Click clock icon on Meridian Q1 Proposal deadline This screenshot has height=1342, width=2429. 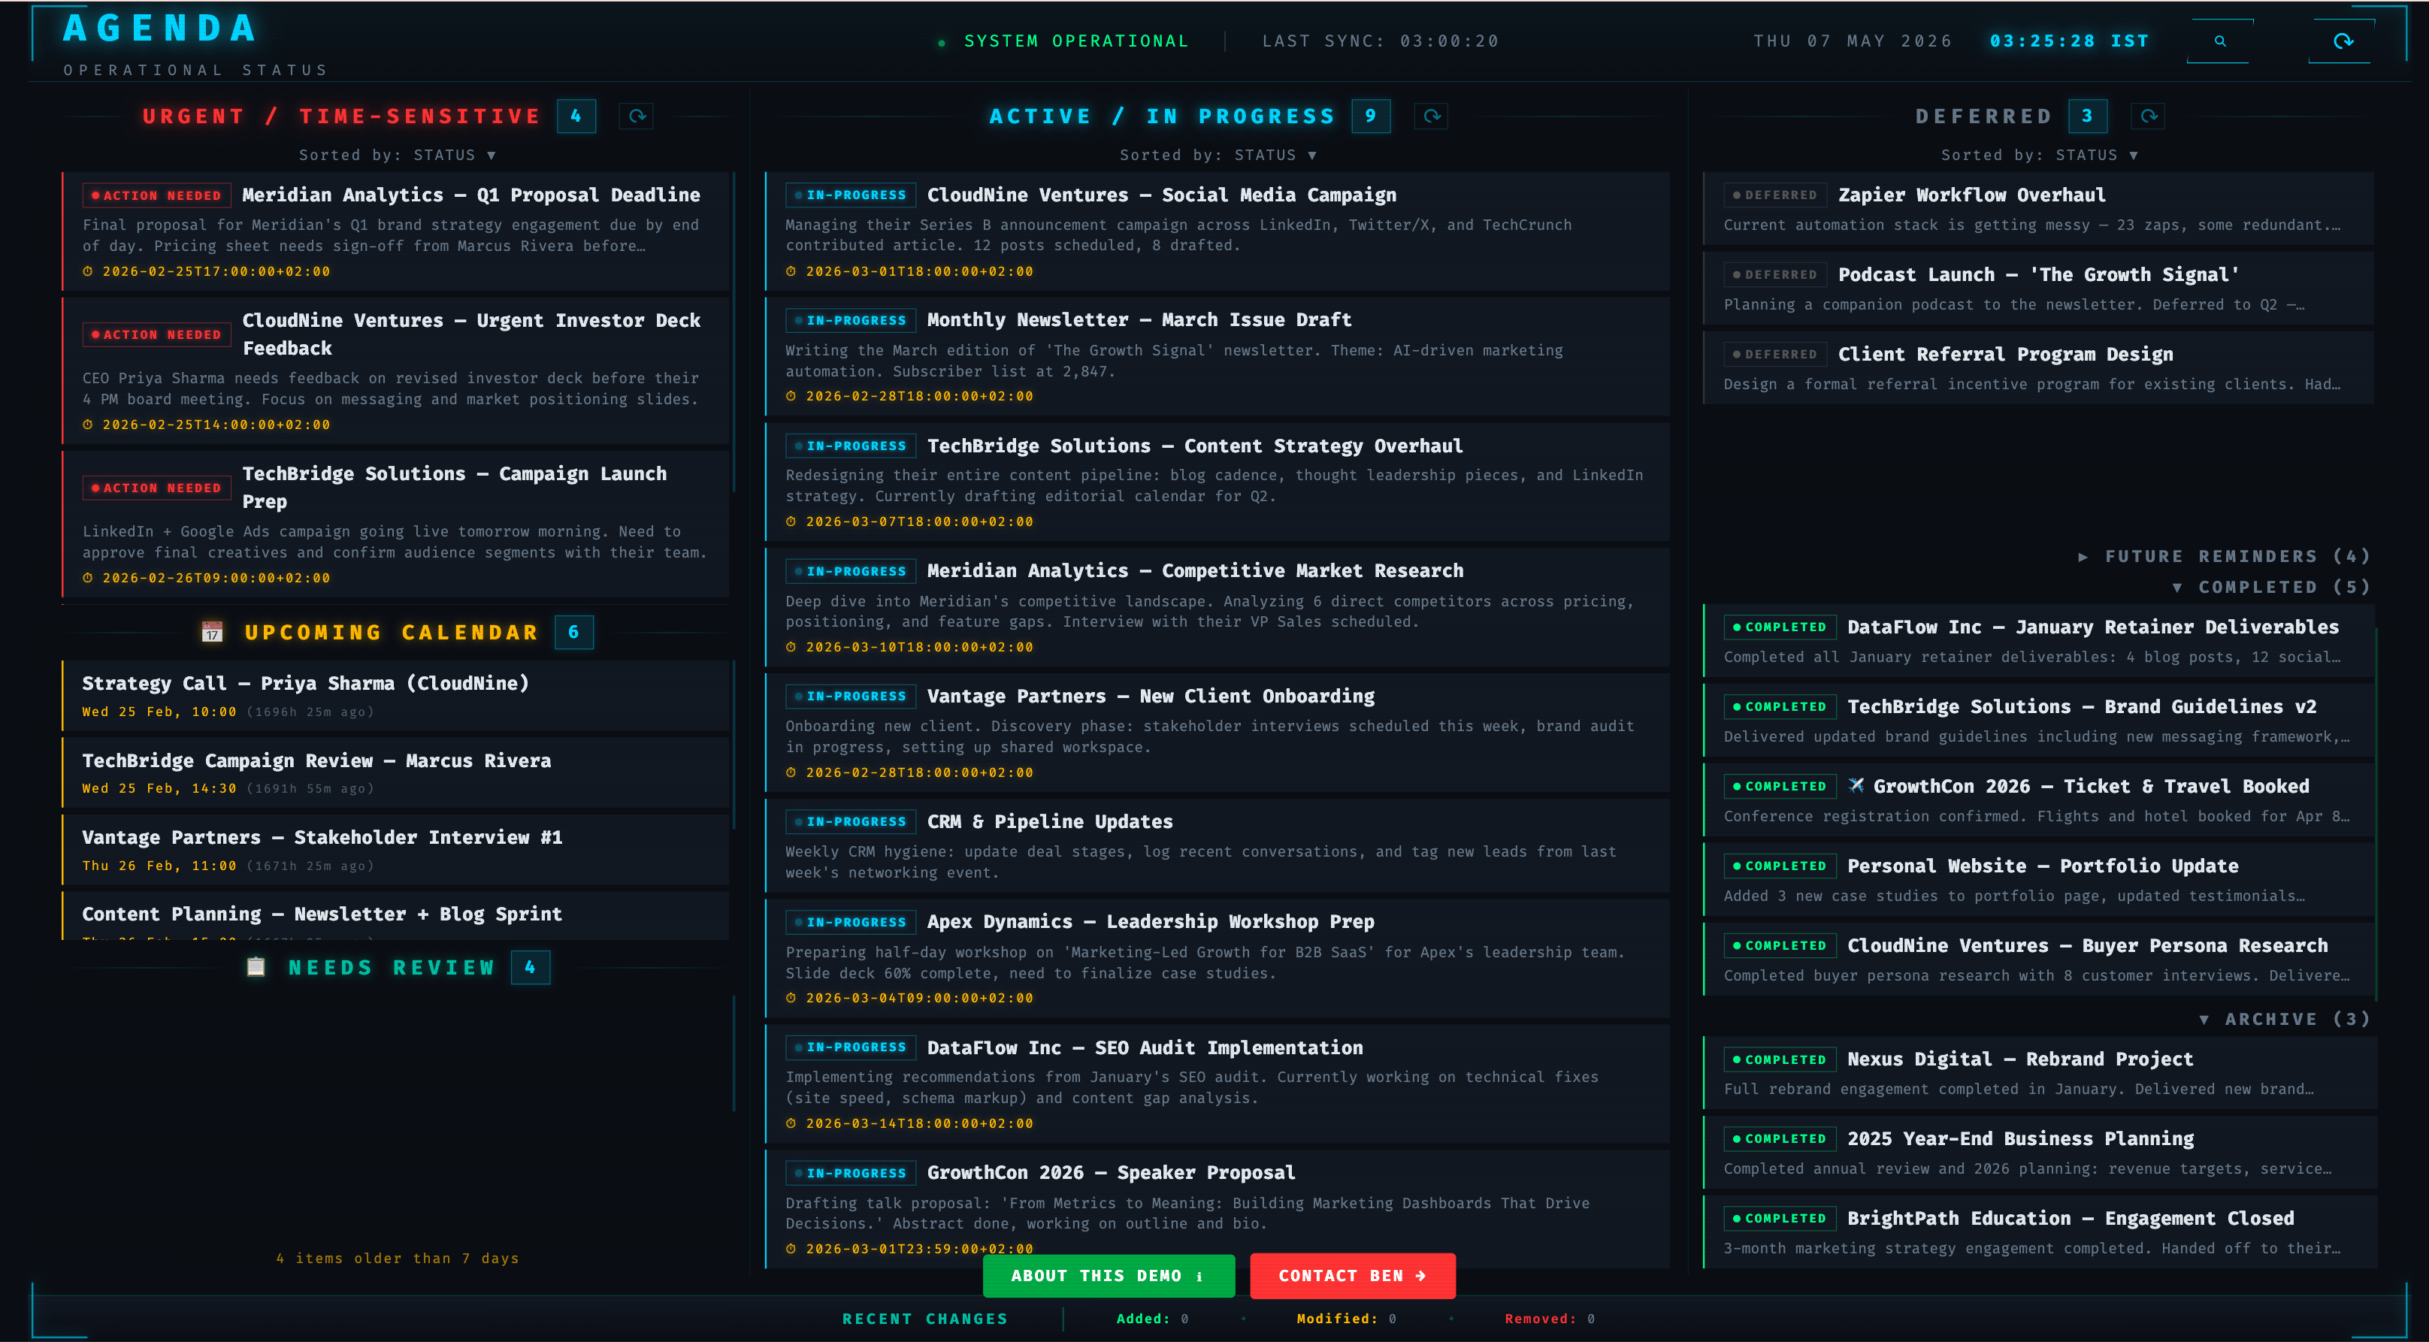(88, 271)
